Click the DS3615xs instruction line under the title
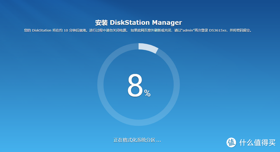 [138, 30]
